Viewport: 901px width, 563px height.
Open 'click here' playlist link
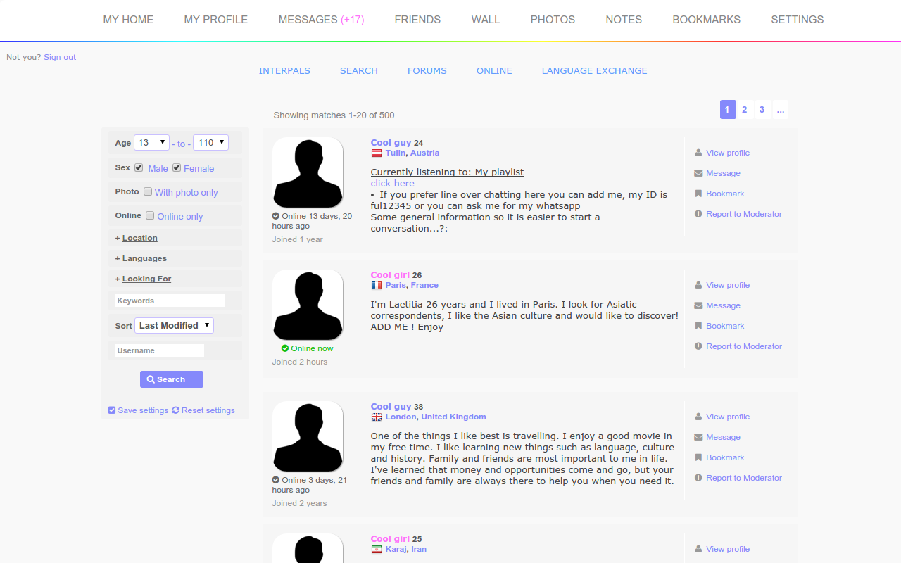pyautogui.click(x=393, y=183)
